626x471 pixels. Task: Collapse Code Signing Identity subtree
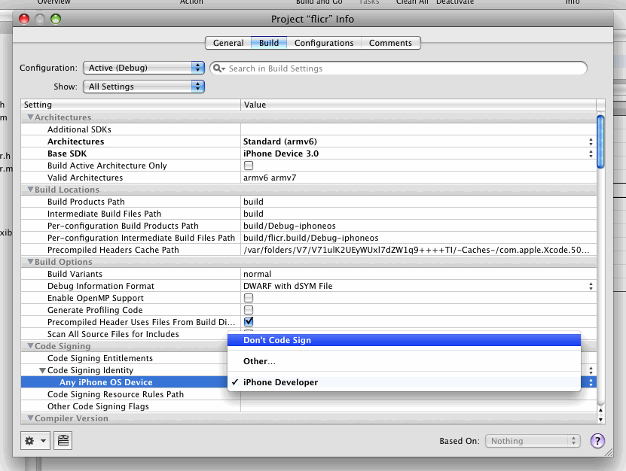42,370
